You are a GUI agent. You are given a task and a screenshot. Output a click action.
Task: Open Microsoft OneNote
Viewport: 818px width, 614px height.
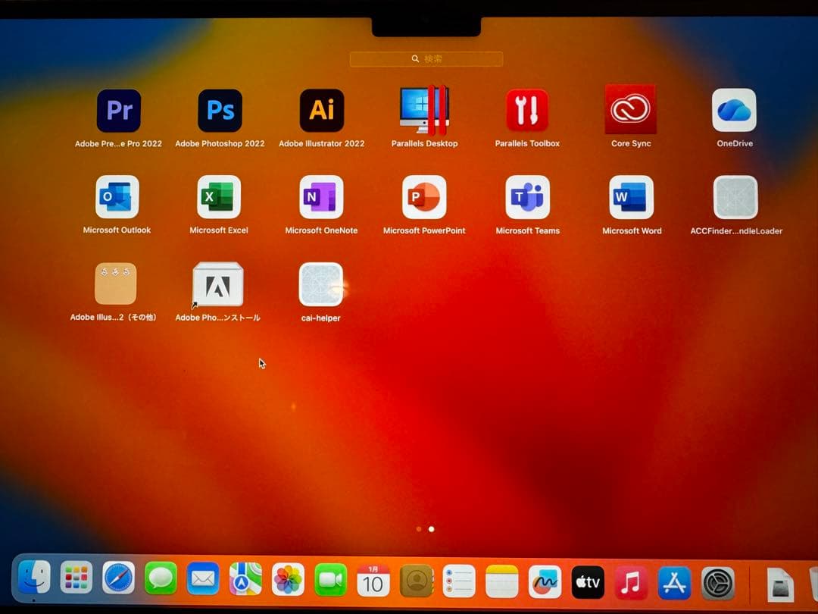321,197
